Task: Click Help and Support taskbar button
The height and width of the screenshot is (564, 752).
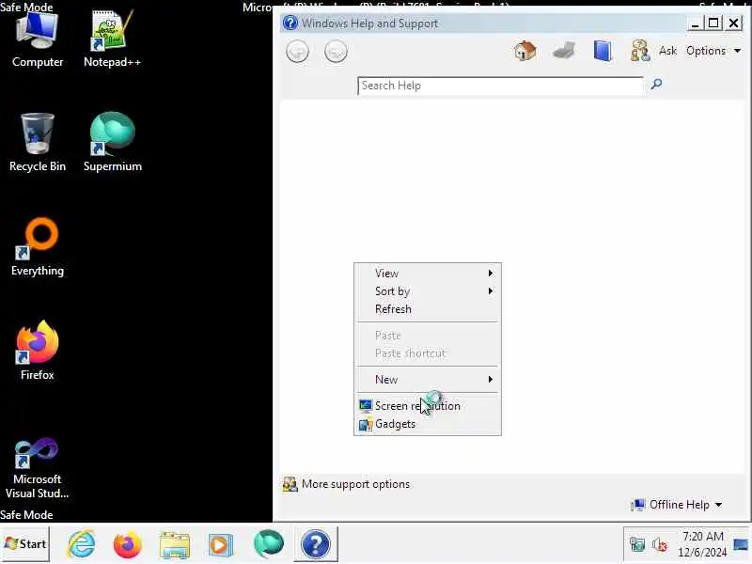Action: 316,544
